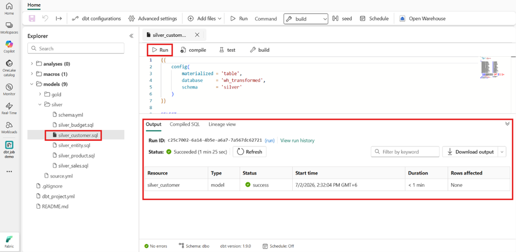Expand the gold folder
This screenshot has height=252, width=516.
click(40, 94)
